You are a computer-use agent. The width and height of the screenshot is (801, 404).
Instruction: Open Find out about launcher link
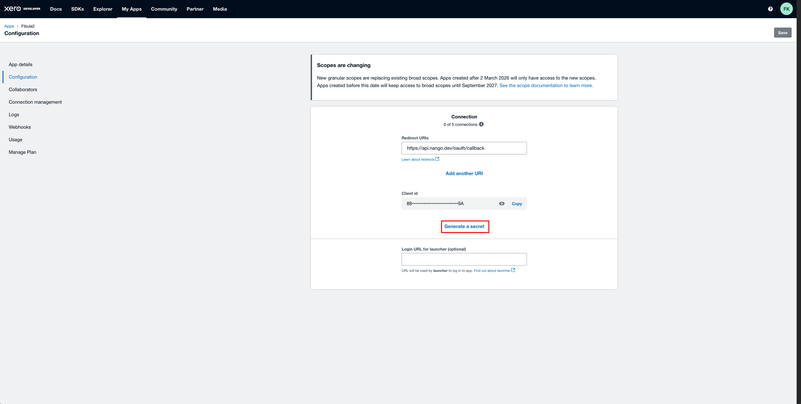coord(492,271)
